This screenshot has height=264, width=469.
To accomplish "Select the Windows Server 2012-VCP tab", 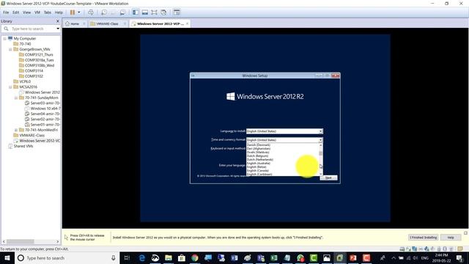I will click(160, 23).
